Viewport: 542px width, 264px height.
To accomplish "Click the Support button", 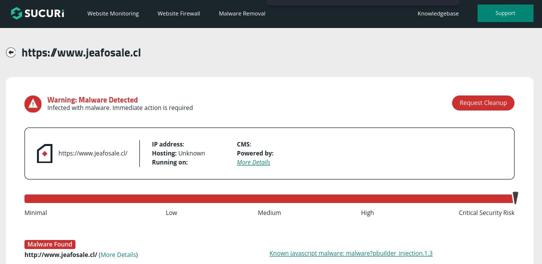I will pyautogui.click(x=506, y=13).
